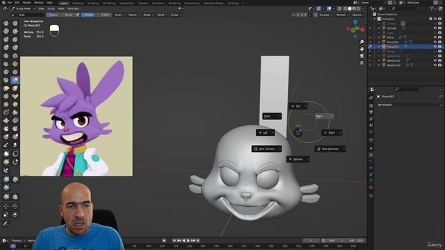Screen dimensions: 445x250
Task: Switch to the Sculpting workspace tab
Action: [x=92, y=3]
